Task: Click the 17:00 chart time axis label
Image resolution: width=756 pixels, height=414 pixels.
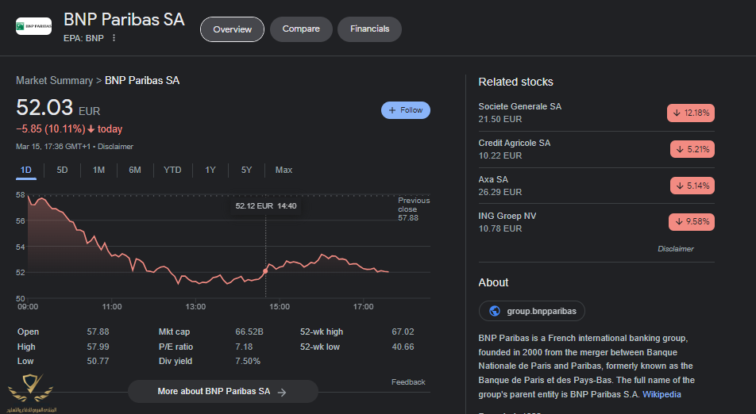Action: pos(363,307)
